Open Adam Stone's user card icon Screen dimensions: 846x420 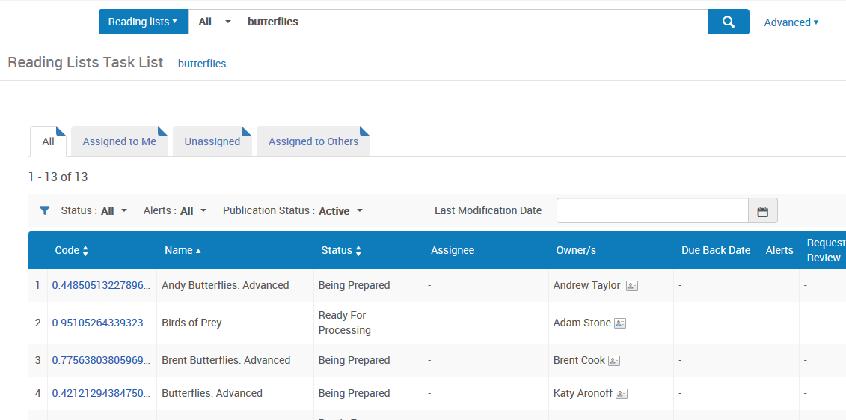point(620,323)
